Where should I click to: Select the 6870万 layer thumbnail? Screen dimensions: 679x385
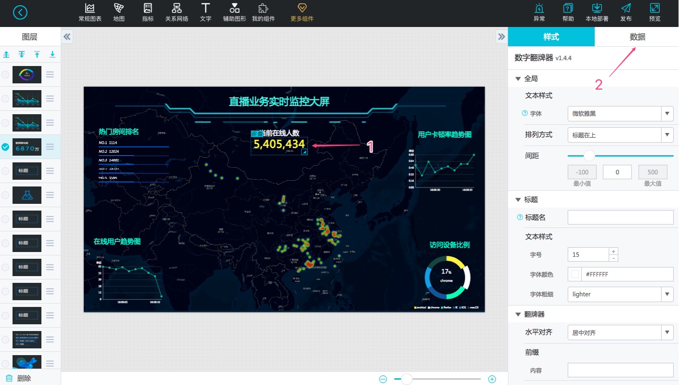point(27,147)
